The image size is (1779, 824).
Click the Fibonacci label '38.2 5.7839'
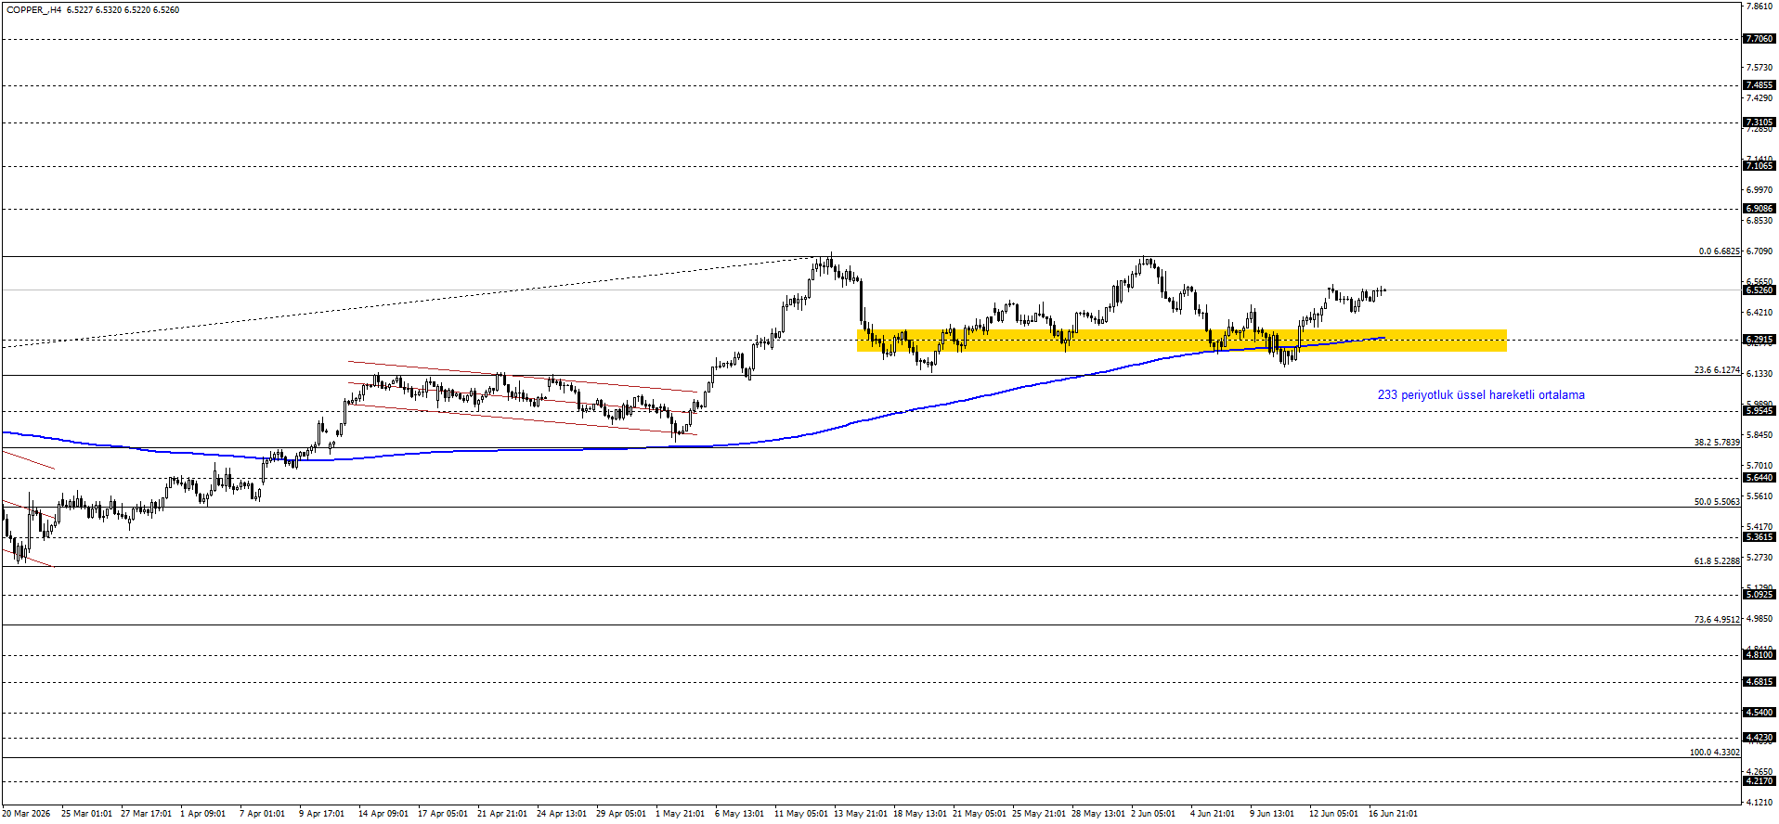click(1717, 443)
